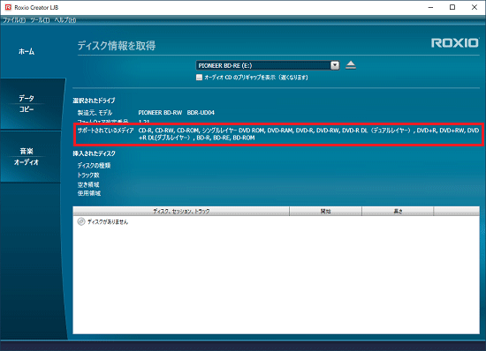This screenshot has width=486, height=351.
Task: Click the 長さ column header
Action: (x=398, y=212)
